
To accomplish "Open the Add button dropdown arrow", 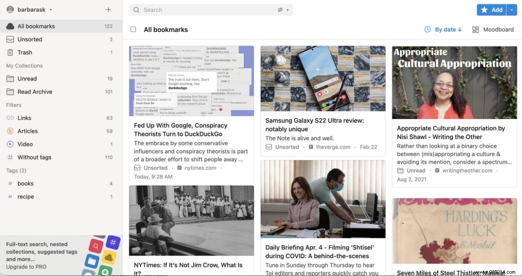I will [511, 9].
